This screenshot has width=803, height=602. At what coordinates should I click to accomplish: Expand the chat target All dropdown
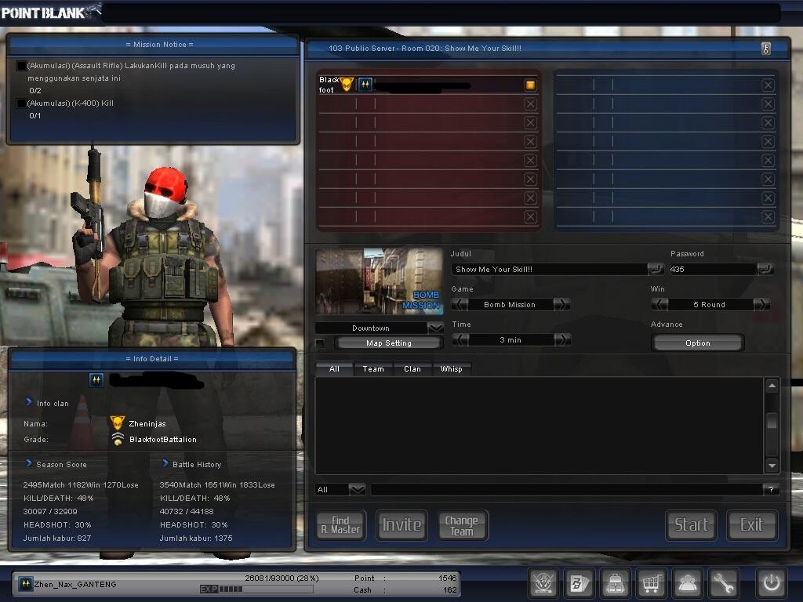[357, 489]
